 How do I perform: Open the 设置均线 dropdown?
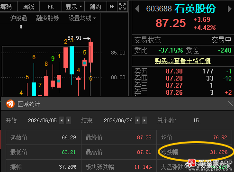coord(82,18)
